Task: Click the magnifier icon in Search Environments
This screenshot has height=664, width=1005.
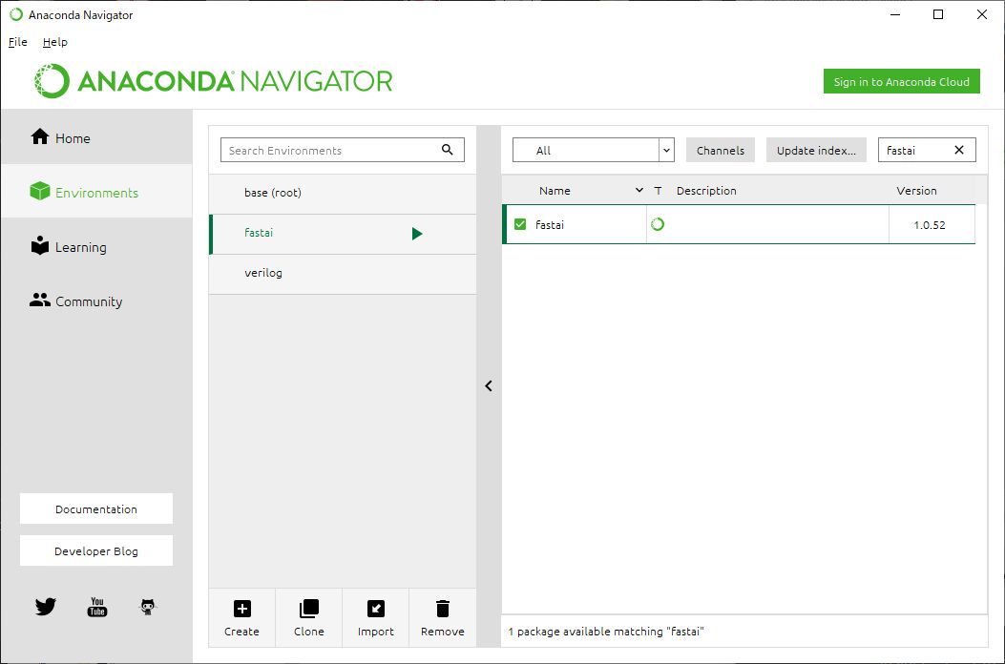Action: point(448,150)
